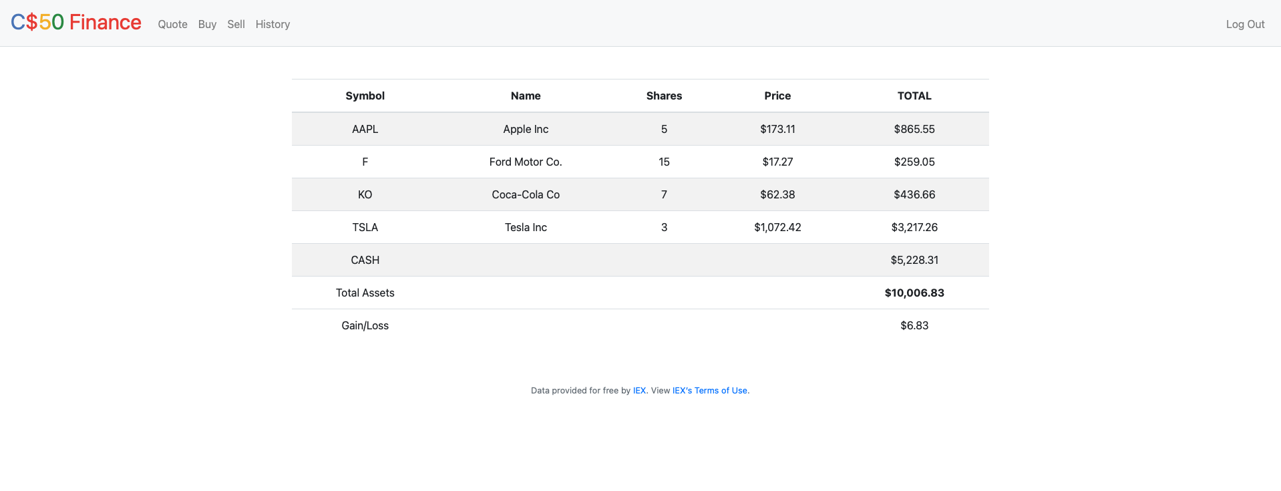Screen dimensions: 1281x491
Task: Open the Sell page
Action: tap(236, 24)
